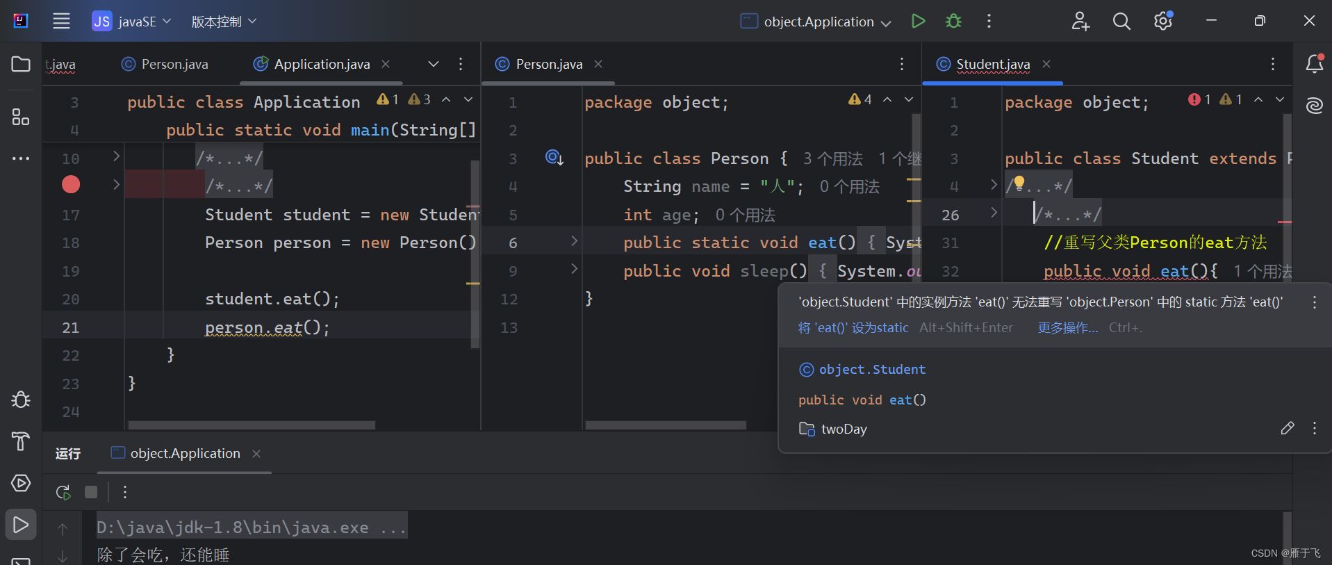The height and width of the screenshot is (565, 1332).
Task: Open the Project tool window folder icon
Action: [21, 64]
